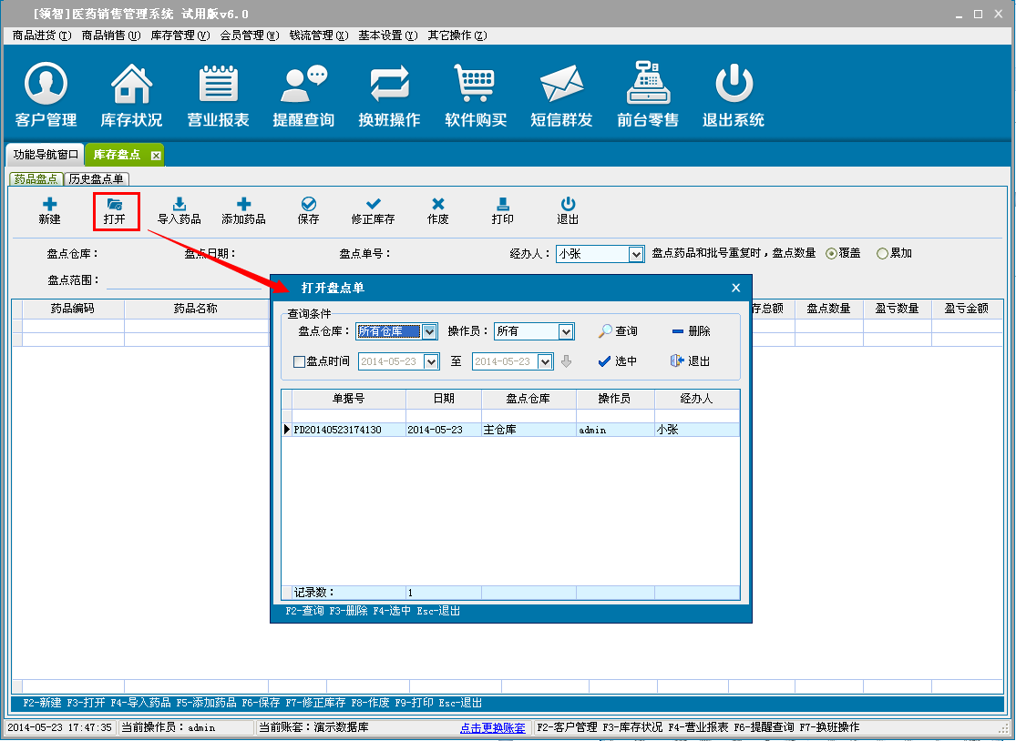Enable the 盘点时间 checkbox
The width and height of the screenshot is (1016, 741).
point(299,361)
